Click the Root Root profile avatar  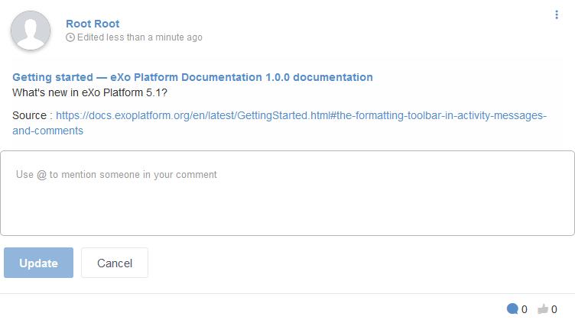(x=31, y=31)
